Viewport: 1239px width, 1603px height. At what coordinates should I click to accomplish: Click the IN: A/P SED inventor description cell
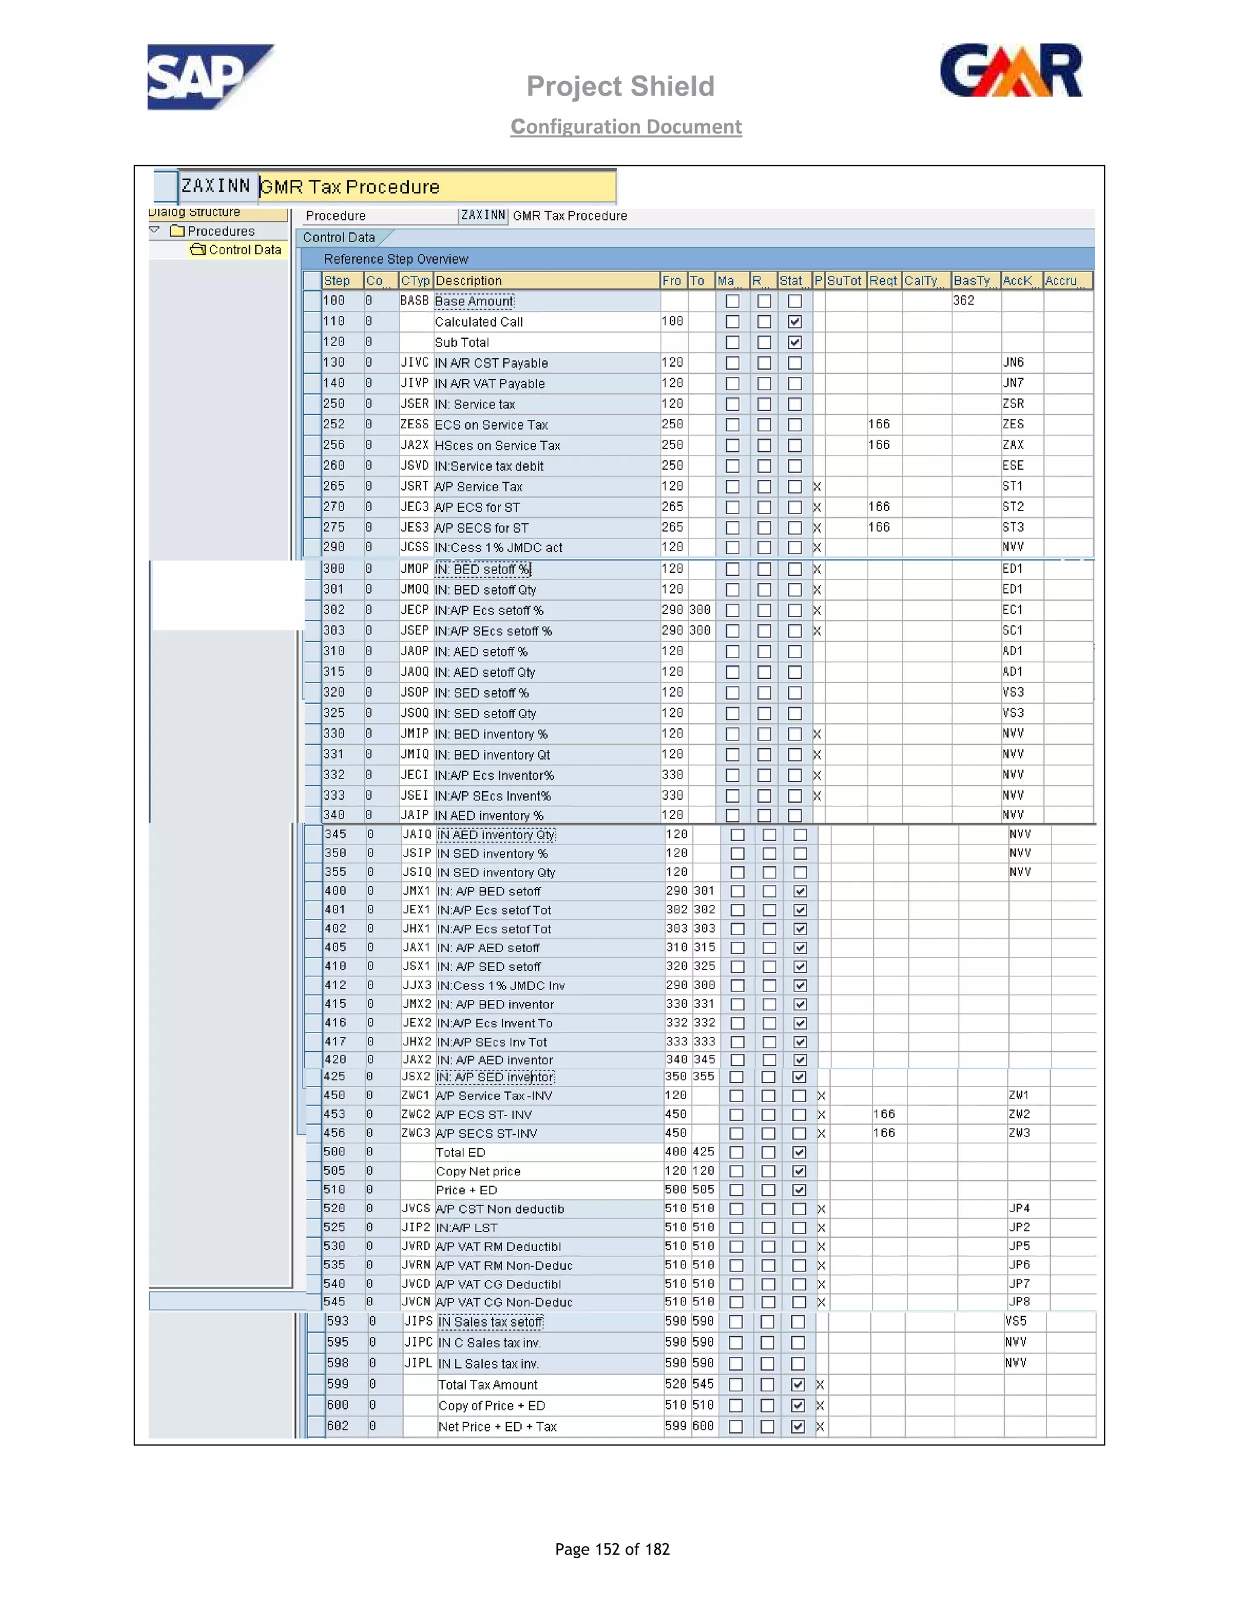coord(548,1077)
